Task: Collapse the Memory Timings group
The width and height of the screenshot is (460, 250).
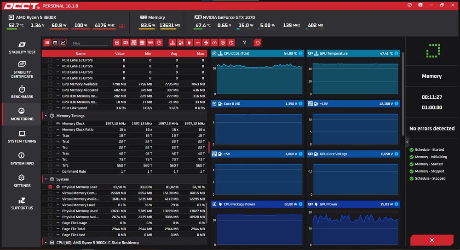Action: click(46, 116)
